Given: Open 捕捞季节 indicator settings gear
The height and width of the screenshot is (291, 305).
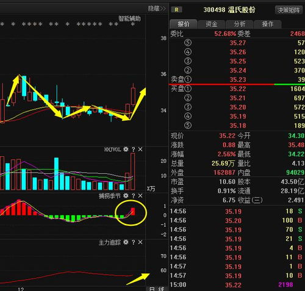Looking at the screenshot, I should 126,196.
